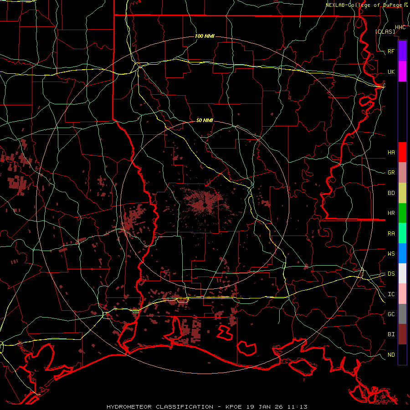410x410 pixels.
Task: Click the RF purple legend color block
Action: pyautogui.click(x=402, y=51)
